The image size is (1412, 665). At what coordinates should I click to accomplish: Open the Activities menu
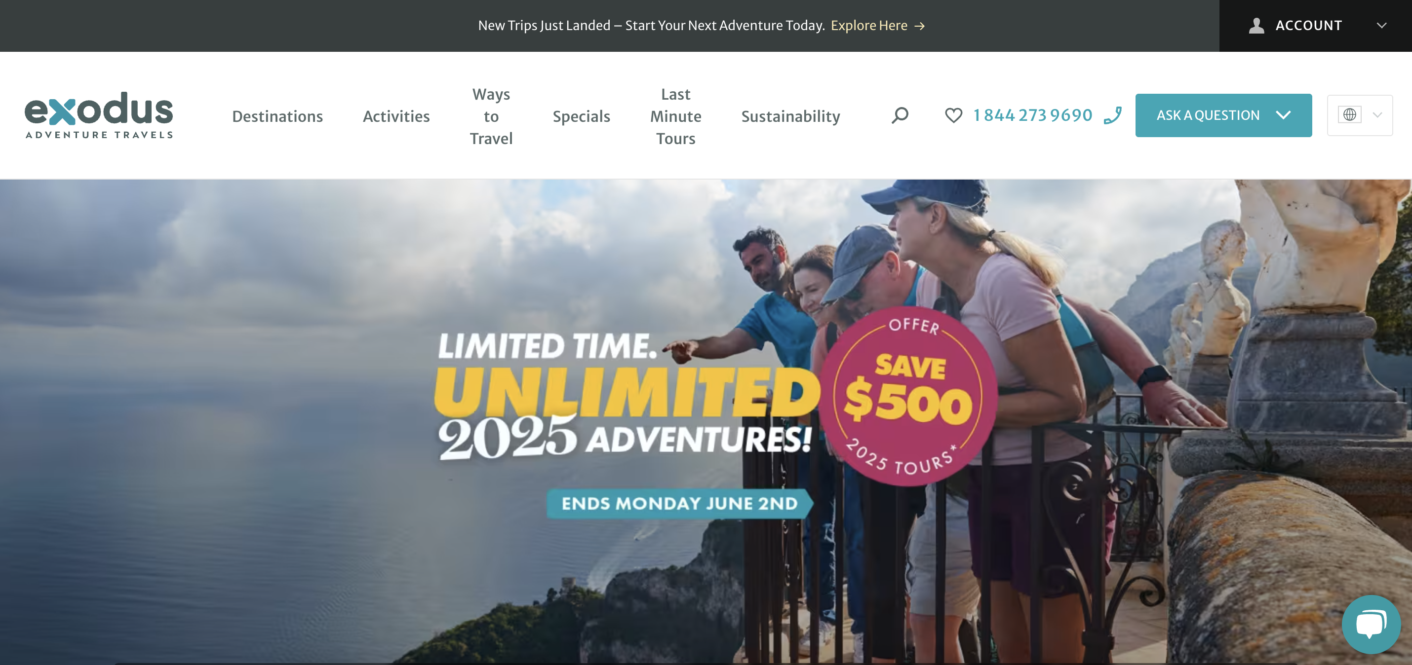(x=396, y=116)
